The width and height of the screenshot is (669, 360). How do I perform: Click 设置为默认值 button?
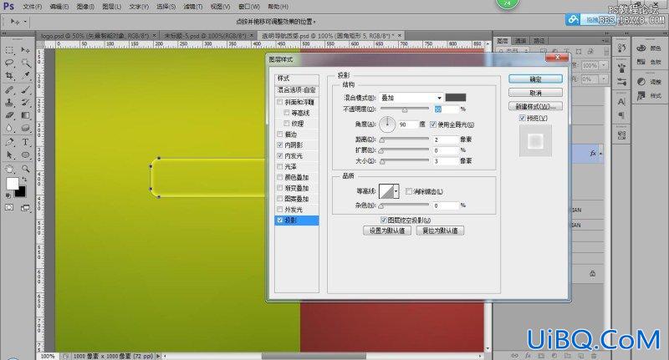click(387, 231)
